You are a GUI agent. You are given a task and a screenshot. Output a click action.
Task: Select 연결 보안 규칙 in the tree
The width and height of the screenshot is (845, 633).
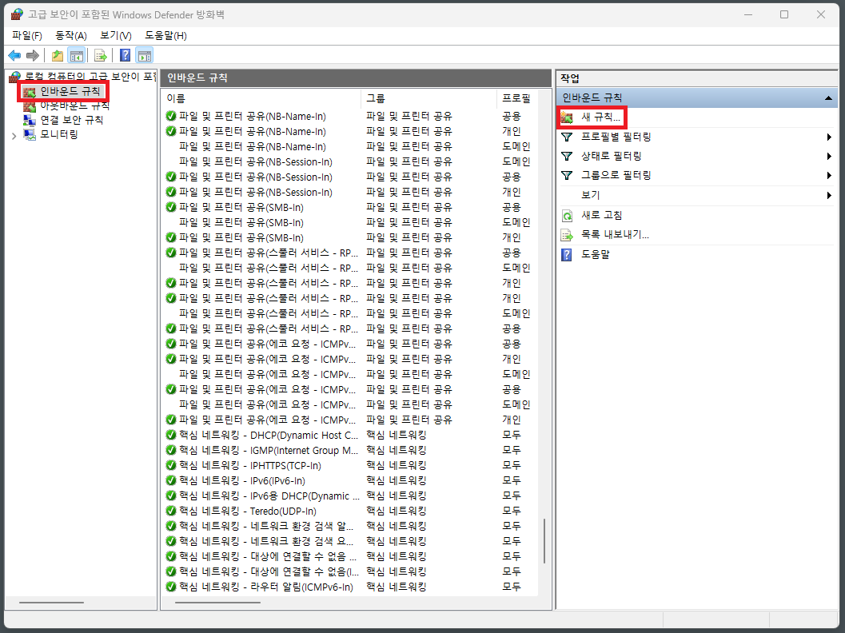[x=72, y=120]
